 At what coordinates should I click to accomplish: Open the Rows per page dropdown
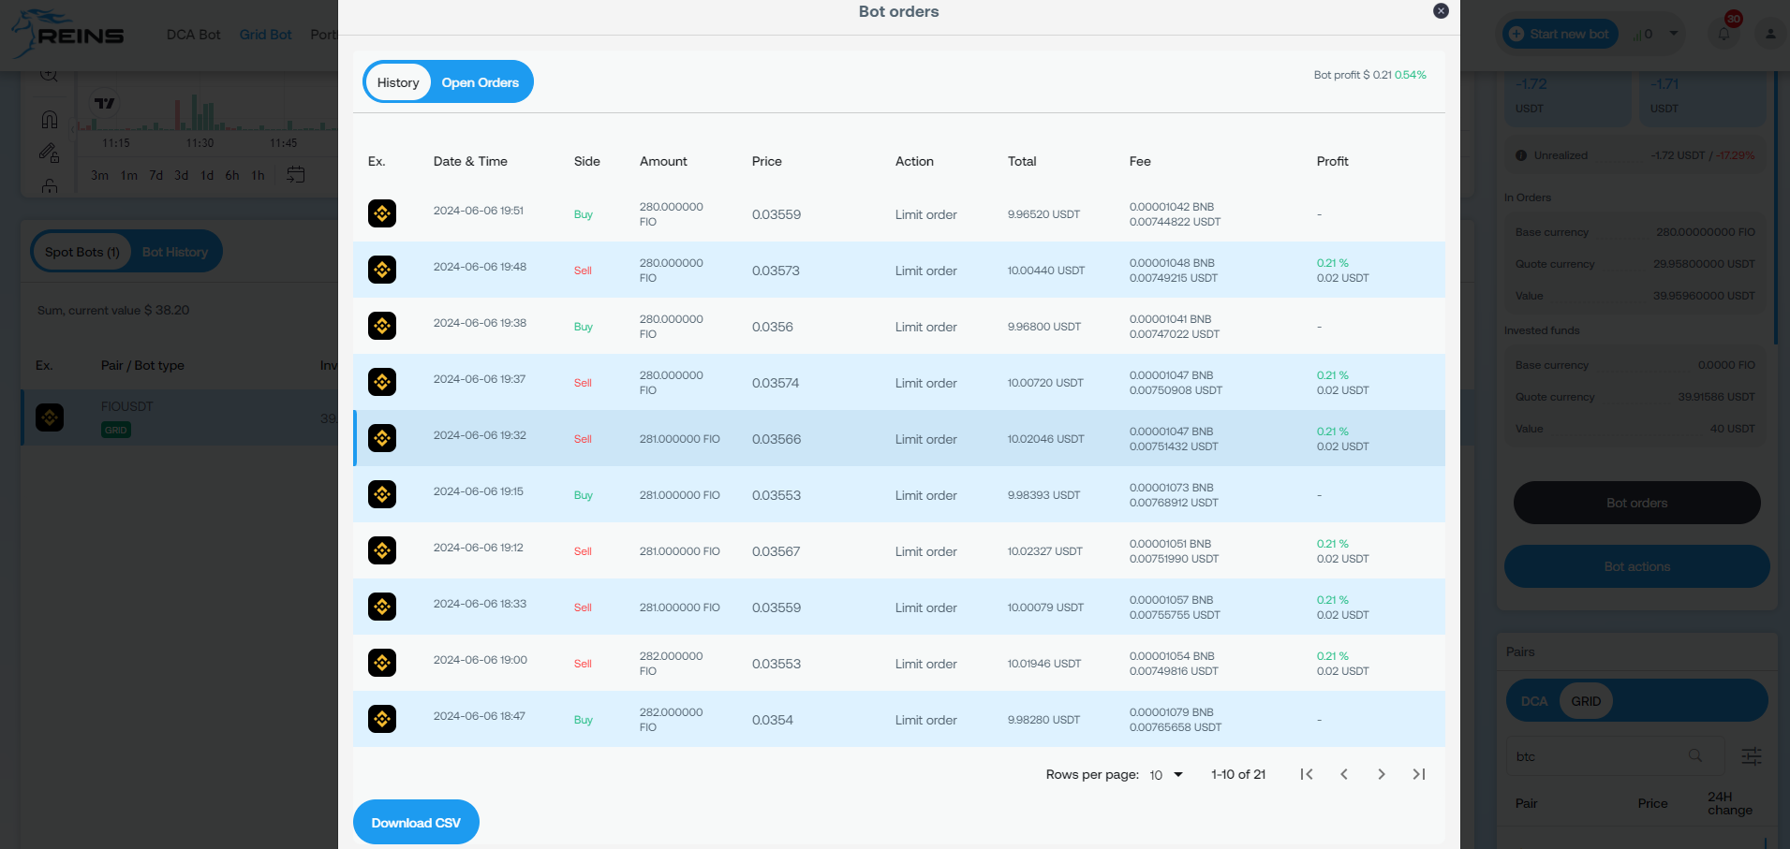1166,775
